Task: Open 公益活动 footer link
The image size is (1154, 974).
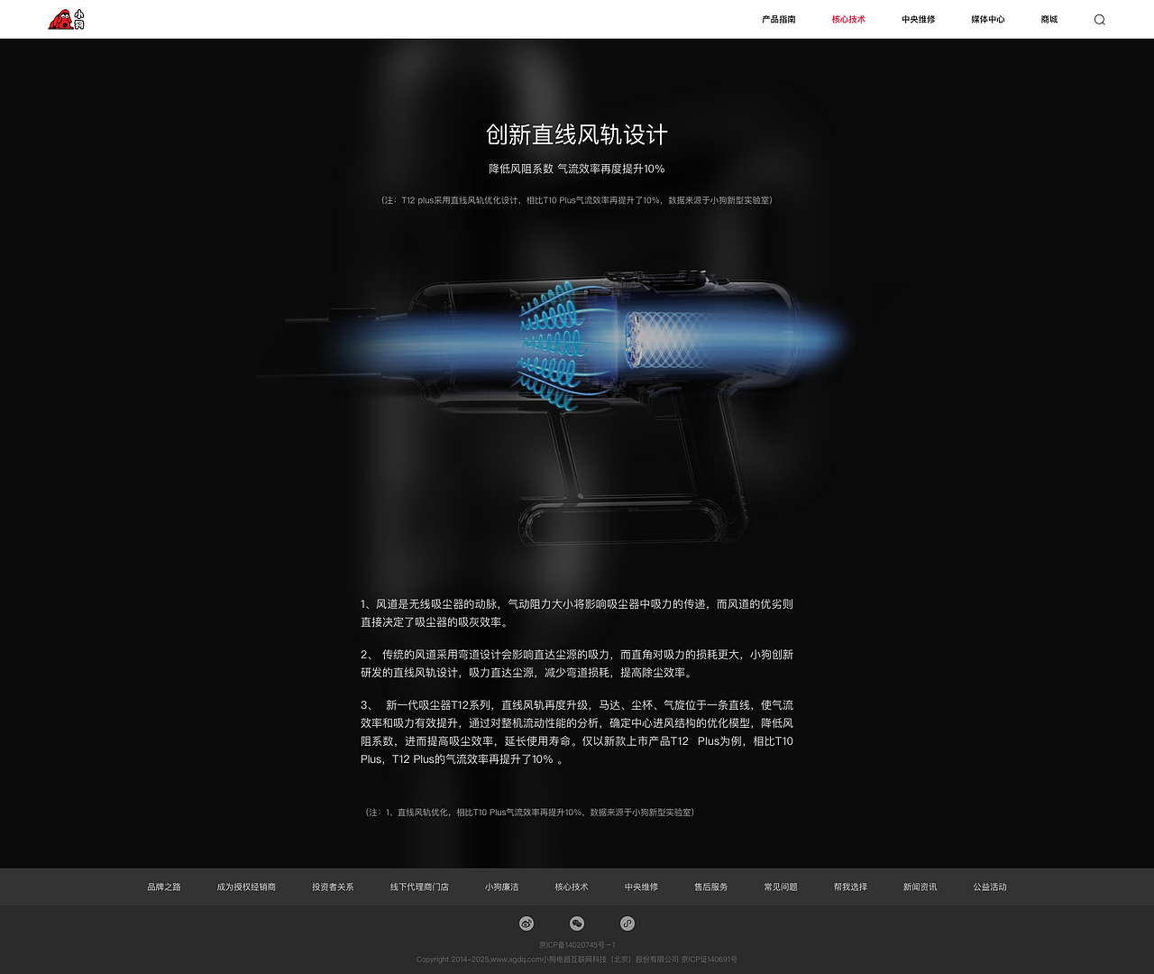Action: pyautogui.click(x=990, y=887)
